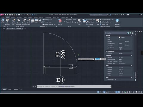Toggle polar tracking in status bar
This screenshot has width=143, height=107.
[x=109, y=92]
